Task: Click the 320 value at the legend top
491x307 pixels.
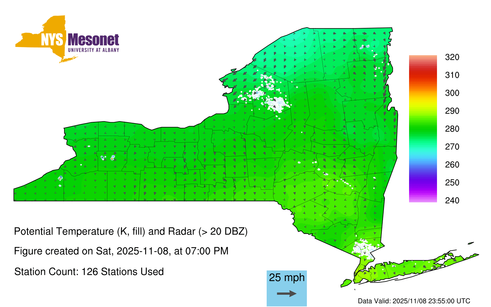Action: 452,57
